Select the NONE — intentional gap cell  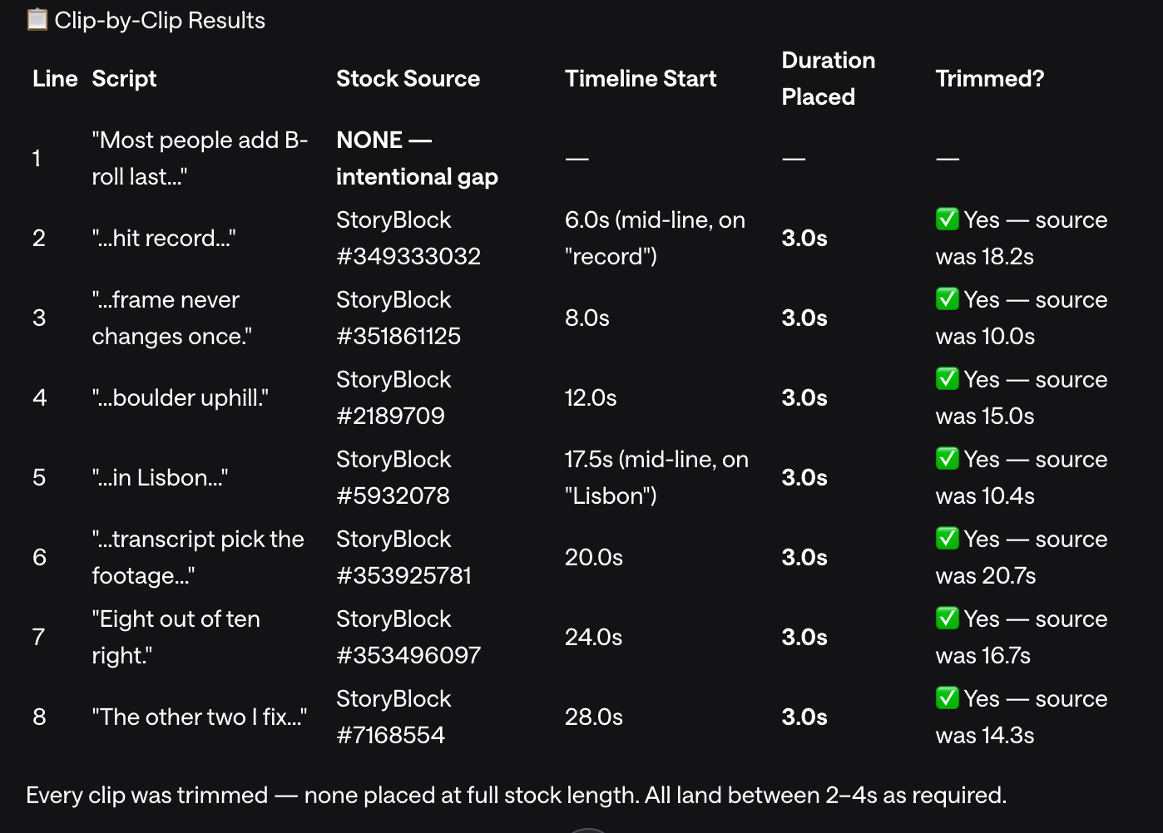click(x=417, y=158)
